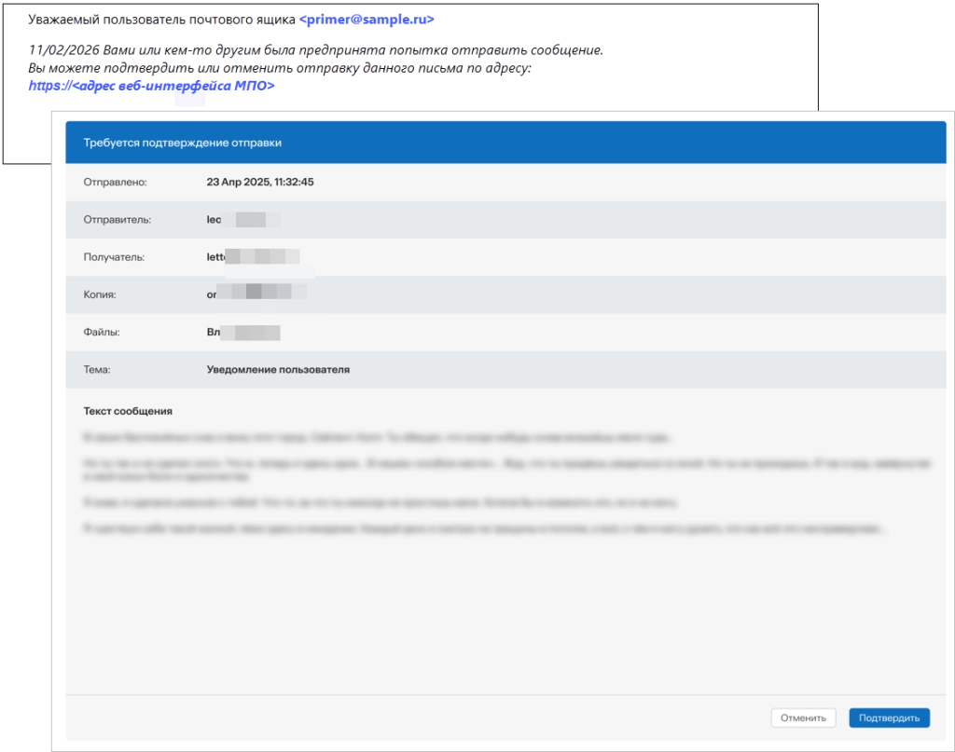Open the primer@sample.ru email link
Image resolution: width=955 pixels, height=752 pixels.
pos(364,20)
